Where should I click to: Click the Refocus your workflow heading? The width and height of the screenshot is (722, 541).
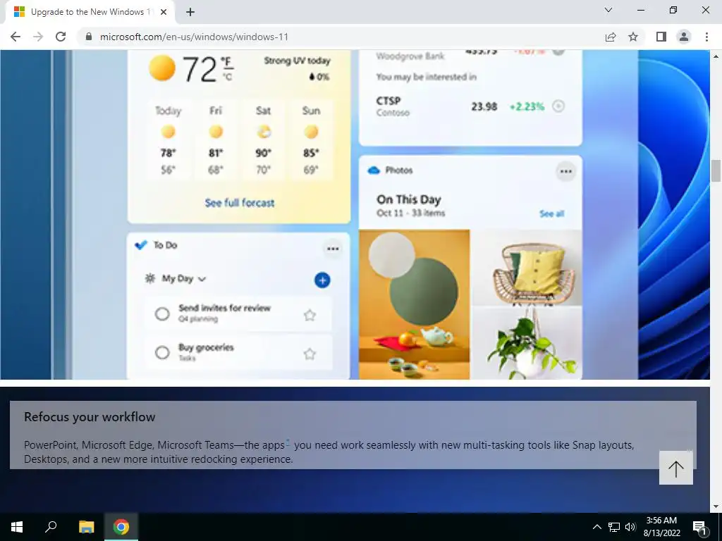click(x=90, y=417)
